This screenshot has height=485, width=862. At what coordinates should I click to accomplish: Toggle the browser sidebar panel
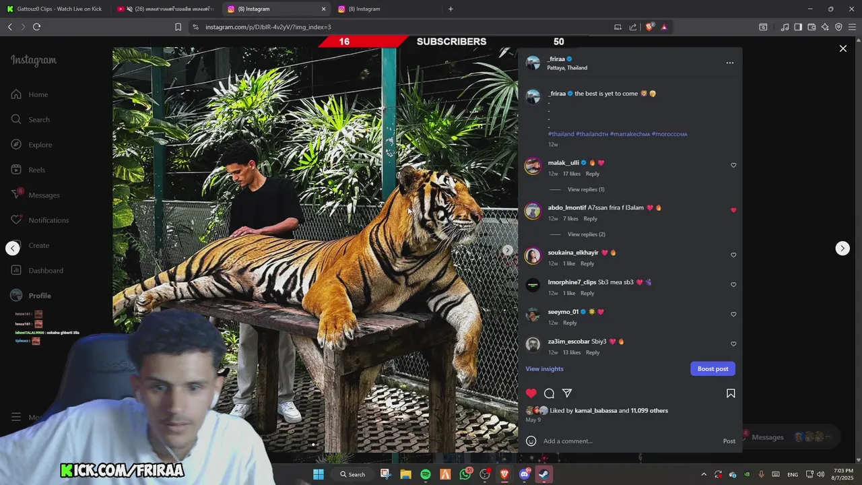[x=798, y=27]
